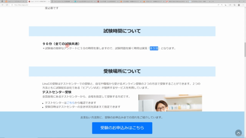This screenshot has height=138, width=246.
Task: Click the vertical page scrollbar thumb
Action: click(245, 49)
